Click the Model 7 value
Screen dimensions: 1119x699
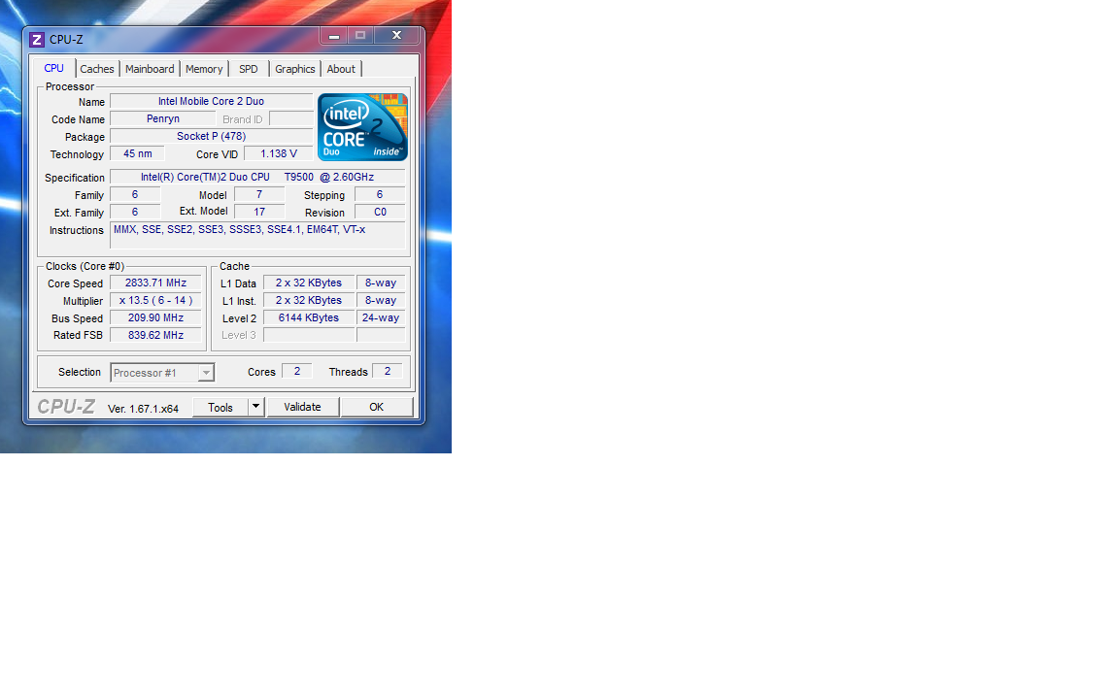(259, 195)
